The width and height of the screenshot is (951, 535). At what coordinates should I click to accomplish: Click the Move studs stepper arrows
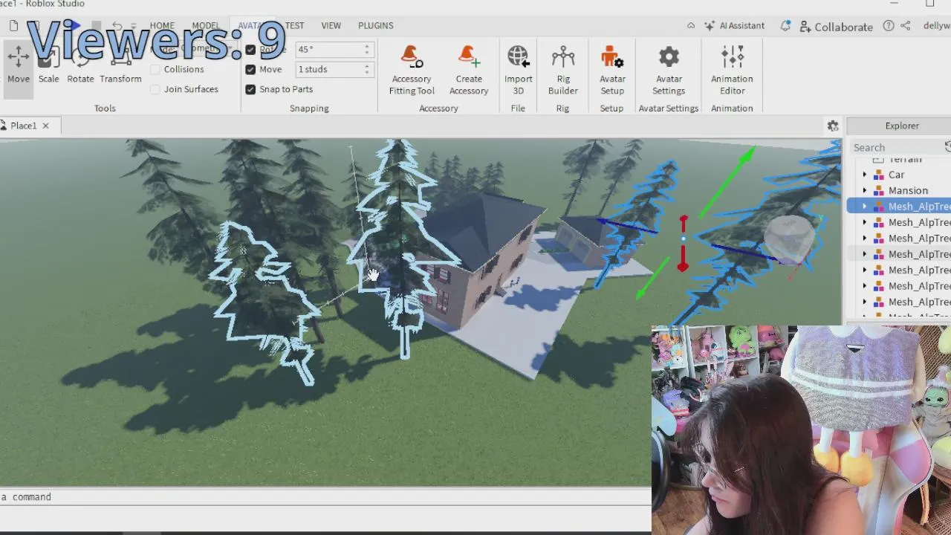pos(366,69)
